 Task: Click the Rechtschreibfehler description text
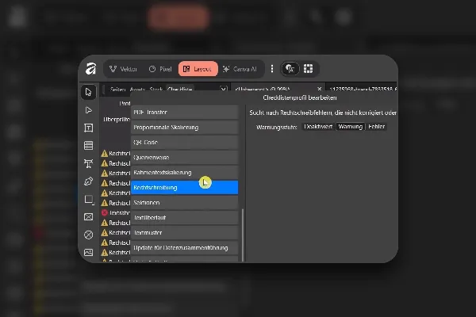coord(323,113)
